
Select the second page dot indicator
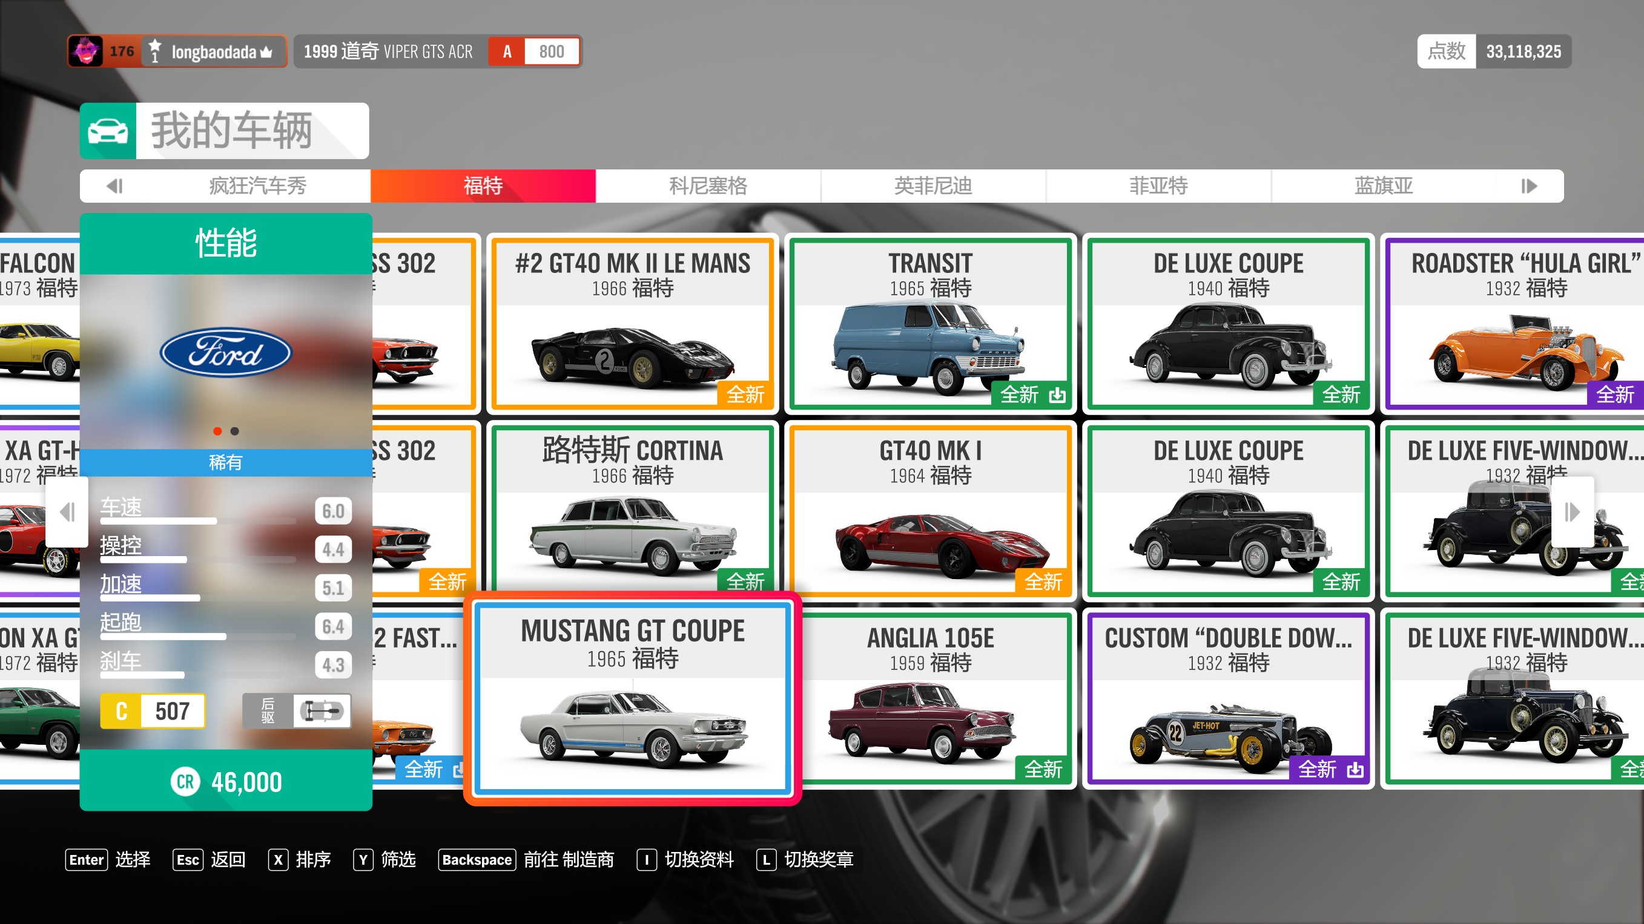[235, 431]
